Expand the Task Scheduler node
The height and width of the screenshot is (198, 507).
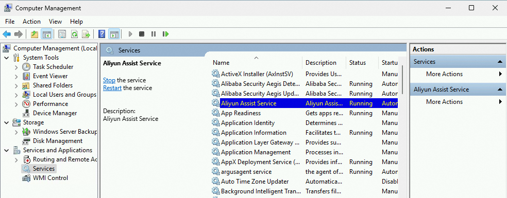(16, 67)
